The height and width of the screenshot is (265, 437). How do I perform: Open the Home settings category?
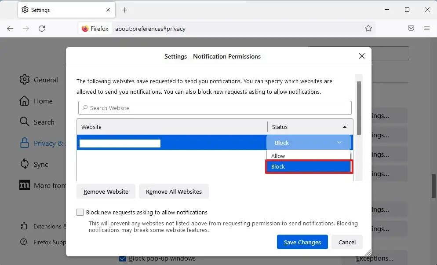click(36, 101)
